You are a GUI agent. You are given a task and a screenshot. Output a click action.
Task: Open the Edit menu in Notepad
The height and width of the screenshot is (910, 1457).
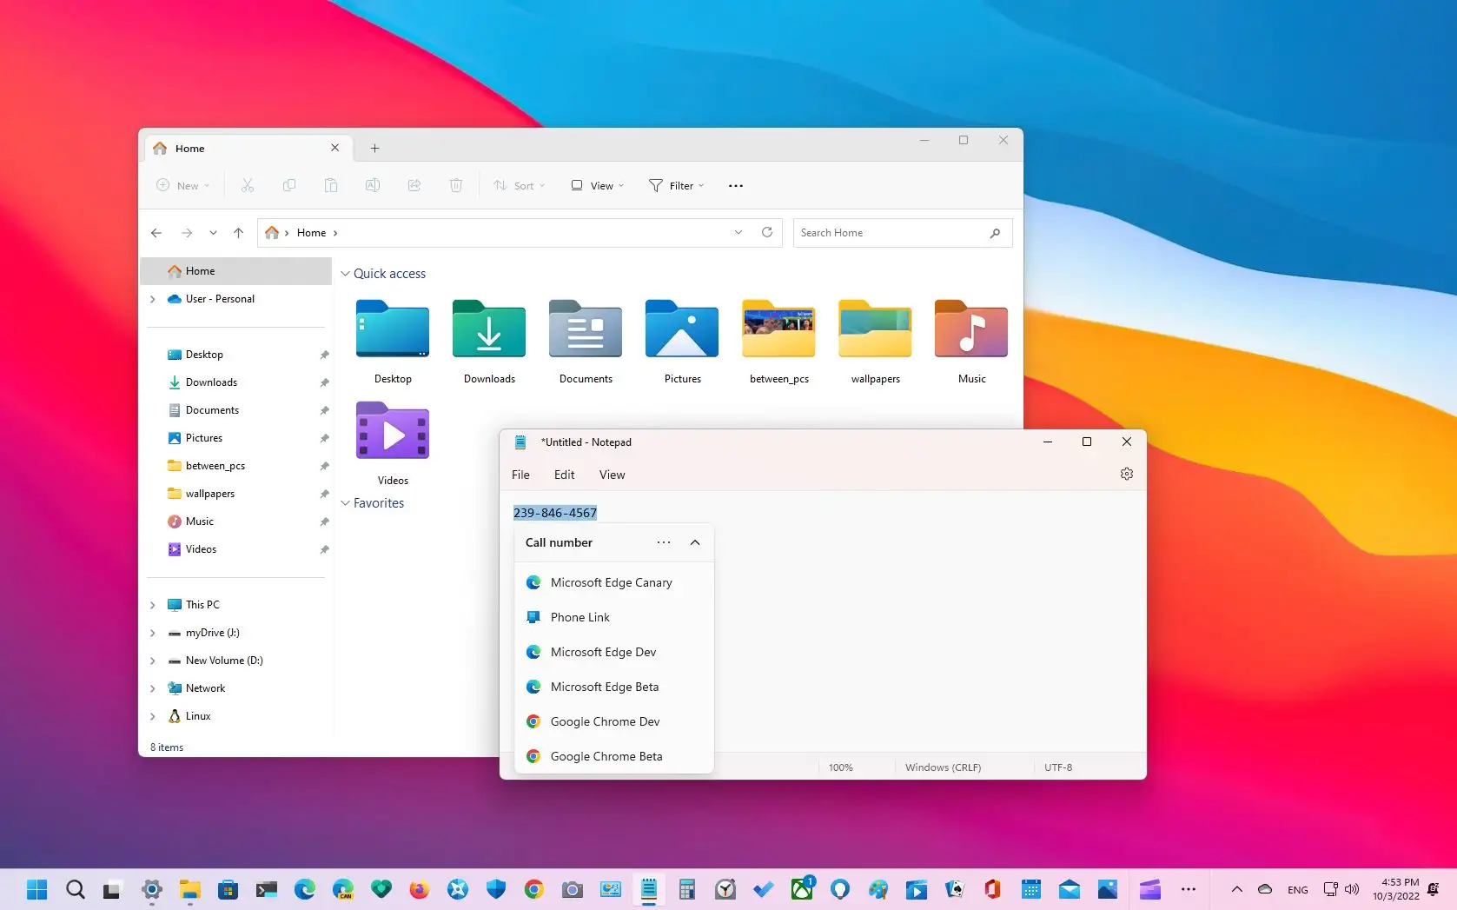tap(563, 475)
